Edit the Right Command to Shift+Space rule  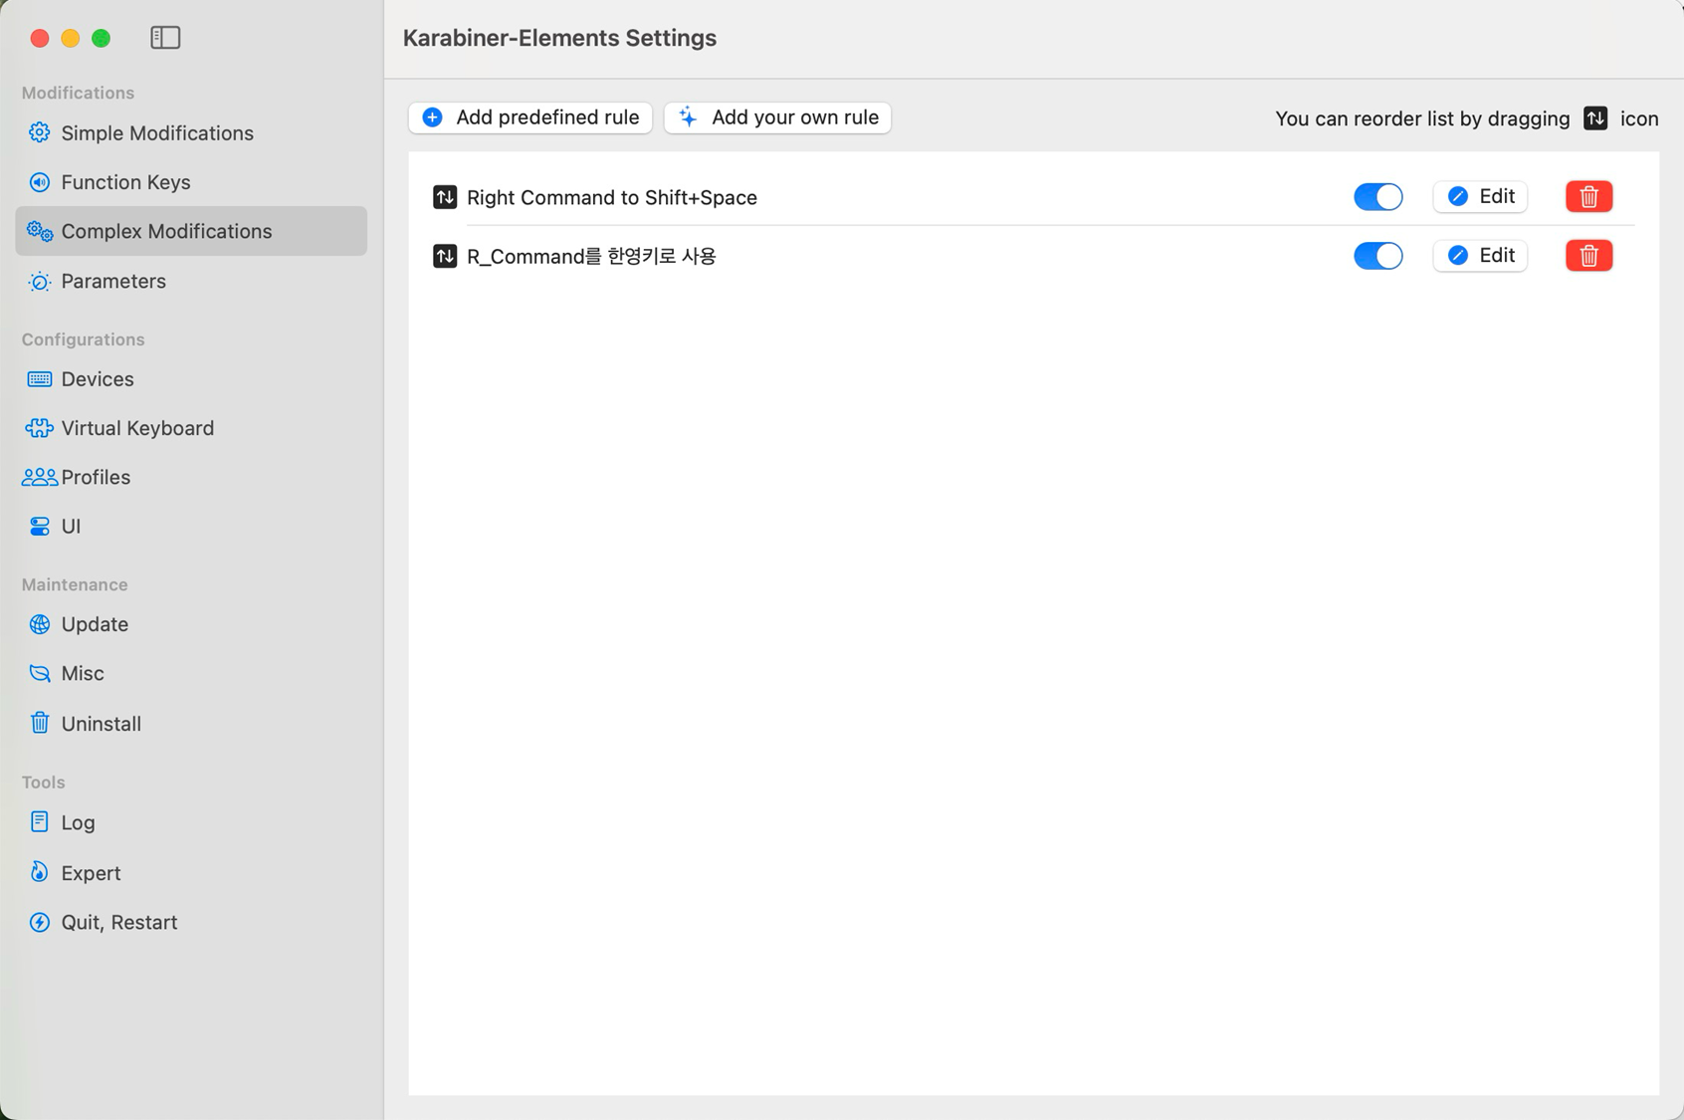point(1480,196)
